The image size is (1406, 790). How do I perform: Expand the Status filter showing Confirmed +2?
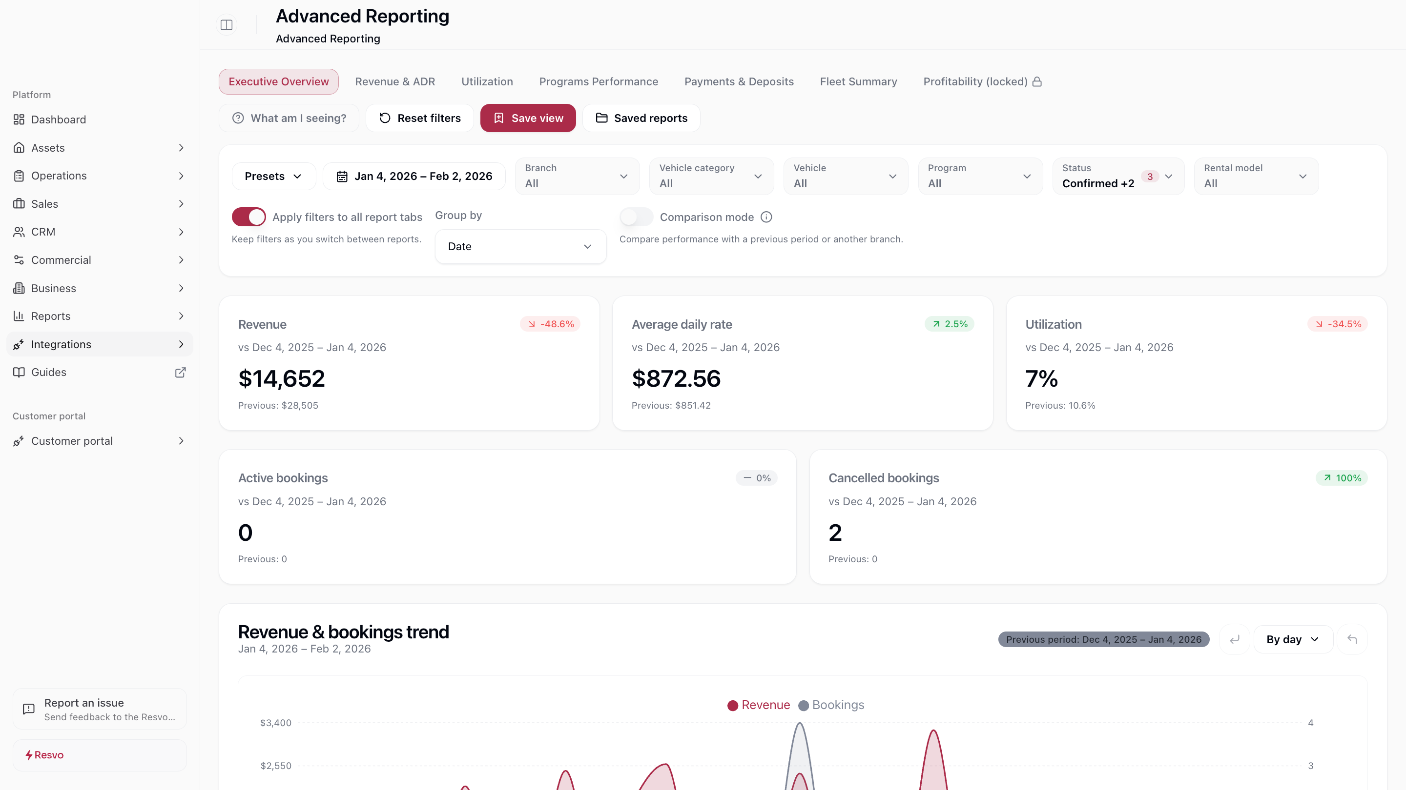pyautogui.click(x=1117, y=176)
